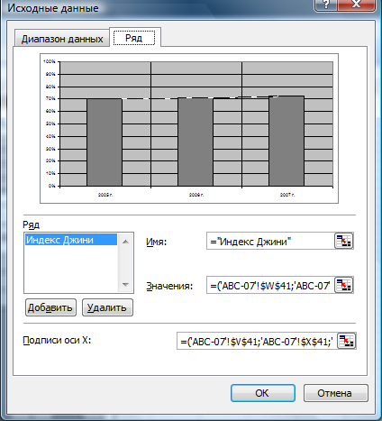Click the help question mark button
382x421 pixels.
(x=326, y=5)
